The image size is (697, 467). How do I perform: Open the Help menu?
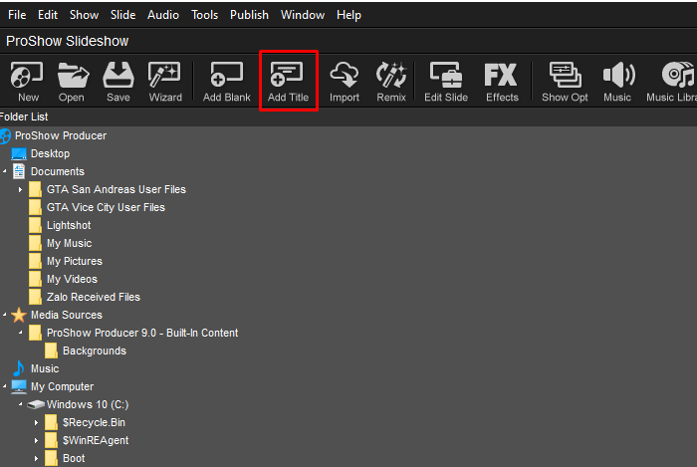[348, 15]
